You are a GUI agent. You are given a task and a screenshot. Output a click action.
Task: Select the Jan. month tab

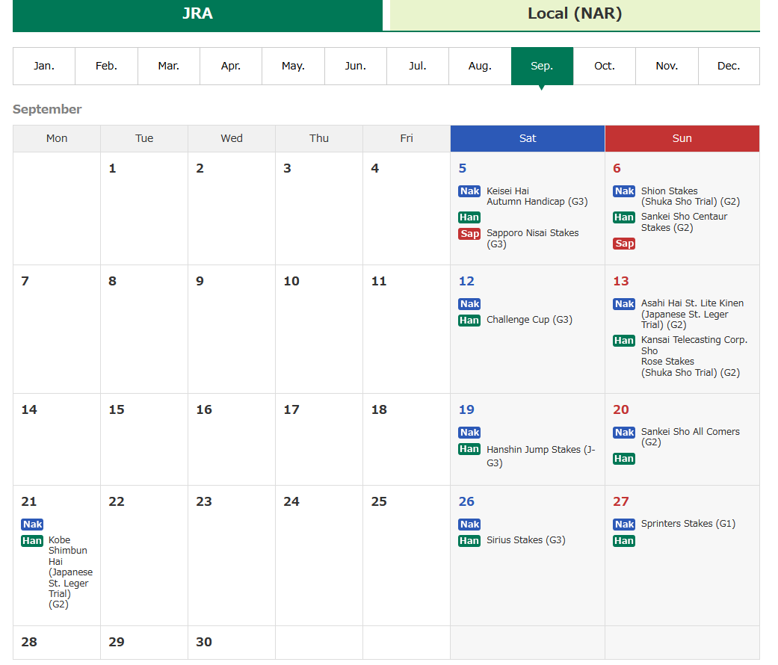pos(44,66)
